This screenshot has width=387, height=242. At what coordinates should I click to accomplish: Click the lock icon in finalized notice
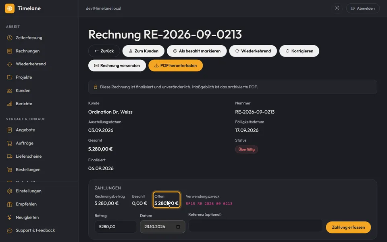[96, 87]
